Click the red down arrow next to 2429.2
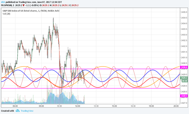The height and width of the screenshot is (114, 189). click(x=24, y=5)
